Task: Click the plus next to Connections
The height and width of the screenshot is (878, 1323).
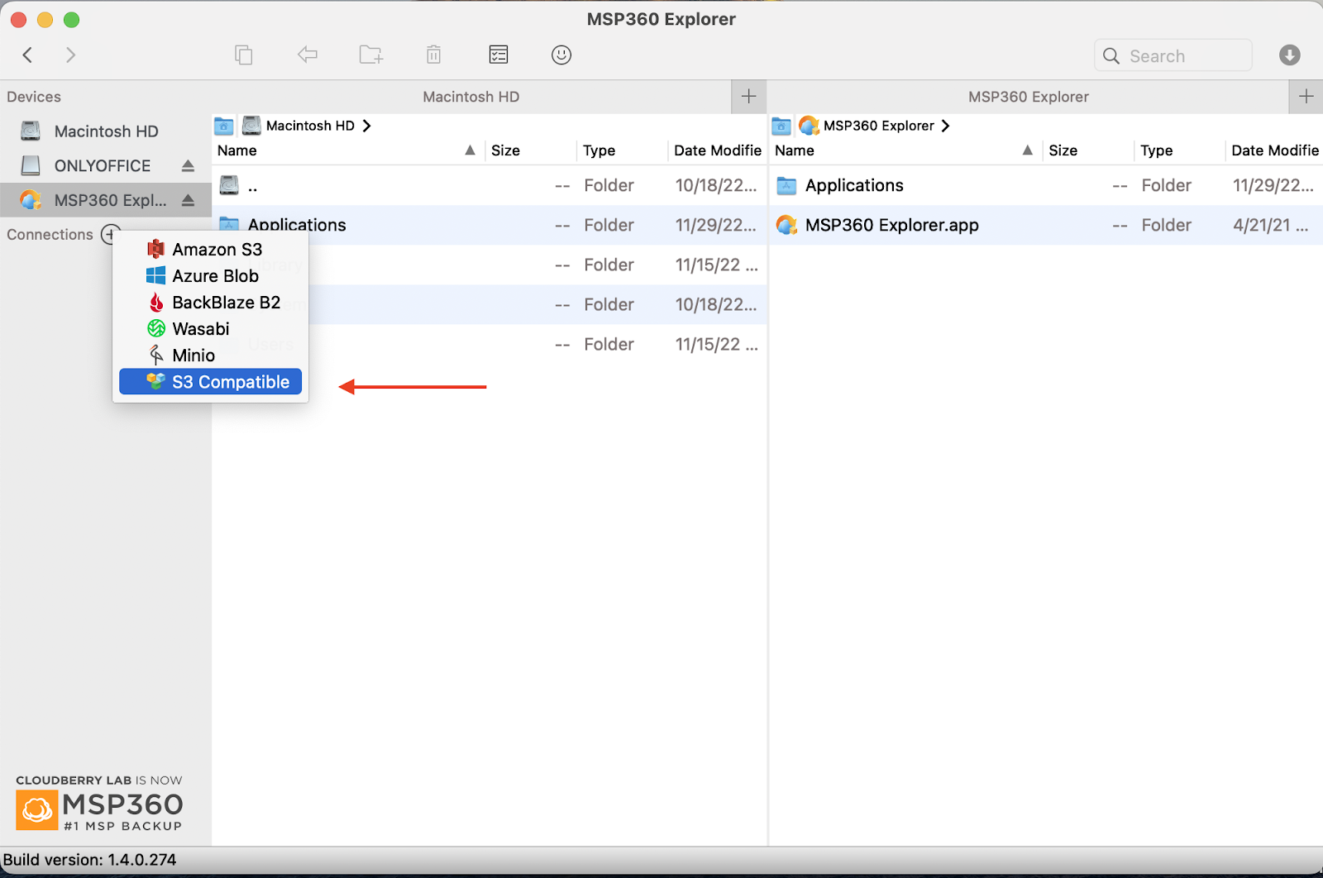Action: tap(110, 234)
